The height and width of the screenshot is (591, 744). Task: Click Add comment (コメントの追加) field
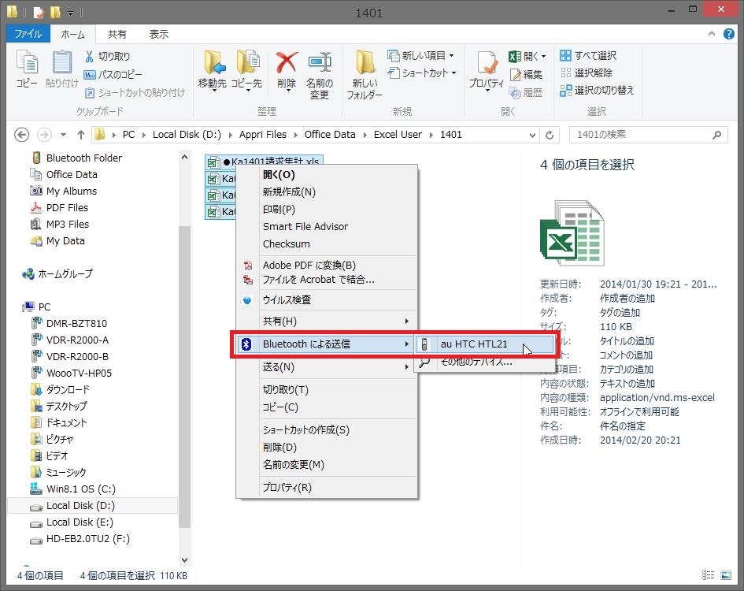coord(627,355)
